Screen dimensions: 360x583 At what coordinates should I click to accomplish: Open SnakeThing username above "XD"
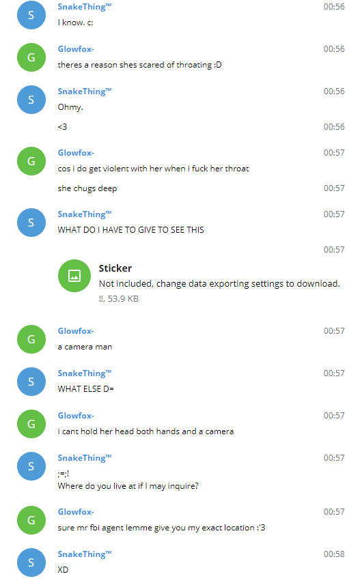(x=85, y=554)
